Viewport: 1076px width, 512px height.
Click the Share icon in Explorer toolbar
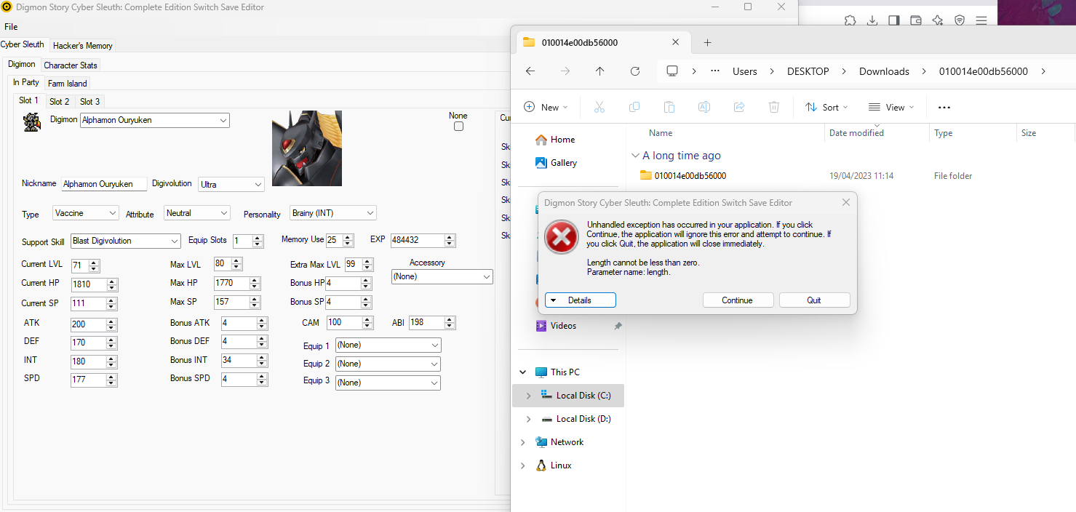click(739, 107)
